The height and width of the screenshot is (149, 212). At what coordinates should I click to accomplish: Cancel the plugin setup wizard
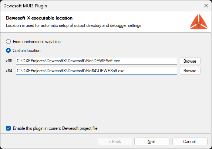tap(190, 142)
